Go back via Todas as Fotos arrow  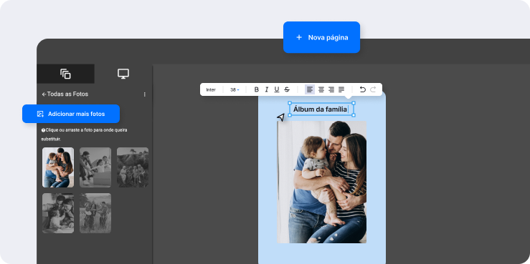point(44,94)
